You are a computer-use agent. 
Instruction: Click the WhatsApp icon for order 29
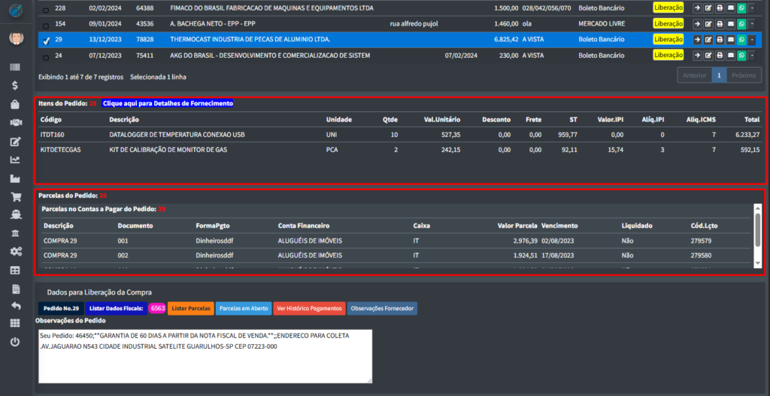point(741,39)
